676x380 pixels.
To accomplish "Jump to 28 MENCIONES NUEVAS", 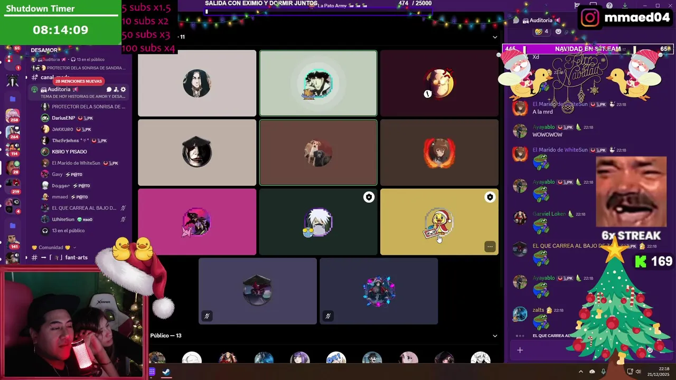I will tap(78, 81).
